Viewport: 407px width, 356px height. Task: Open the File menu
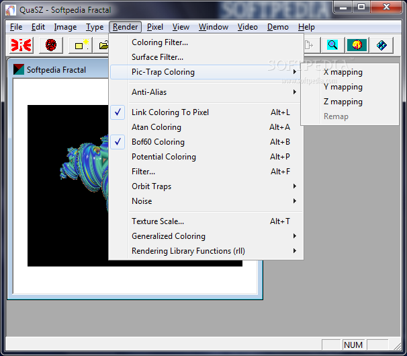click(16, 27)
